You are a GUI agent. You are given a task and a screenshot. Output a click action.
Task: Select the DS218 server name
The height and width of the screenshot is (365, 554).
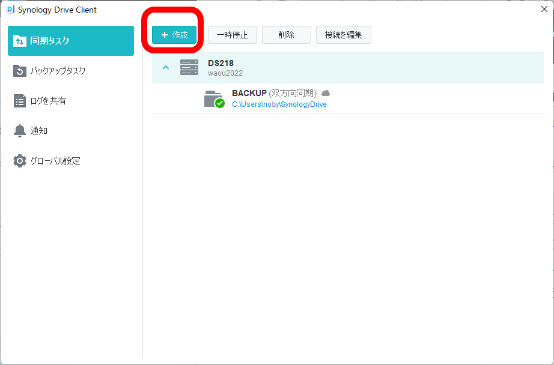[221, 63]
